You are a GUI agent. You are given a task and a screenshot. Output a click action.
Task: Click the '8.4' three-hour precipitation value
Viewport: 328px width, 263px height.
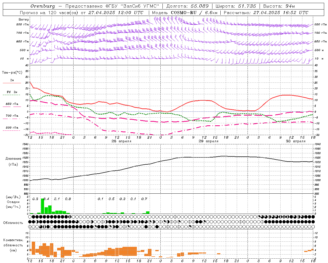(46, 199)
